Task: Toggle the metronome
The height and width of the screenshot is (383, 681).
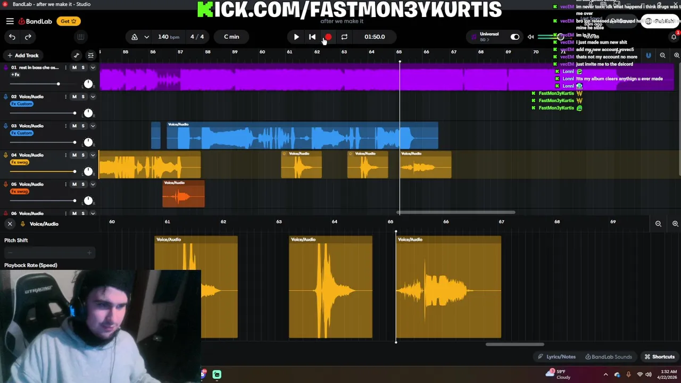Action: point(135,37)
